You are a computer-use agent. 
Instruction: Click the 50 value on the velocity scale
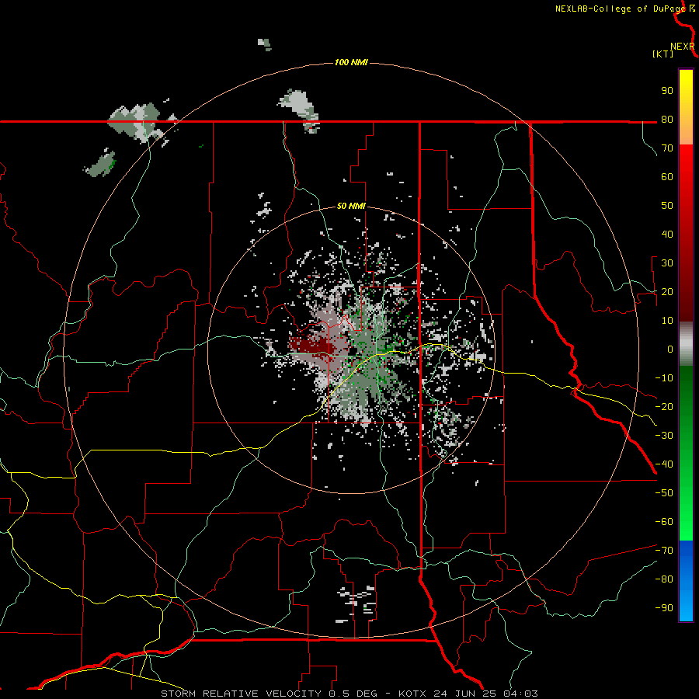667,206
